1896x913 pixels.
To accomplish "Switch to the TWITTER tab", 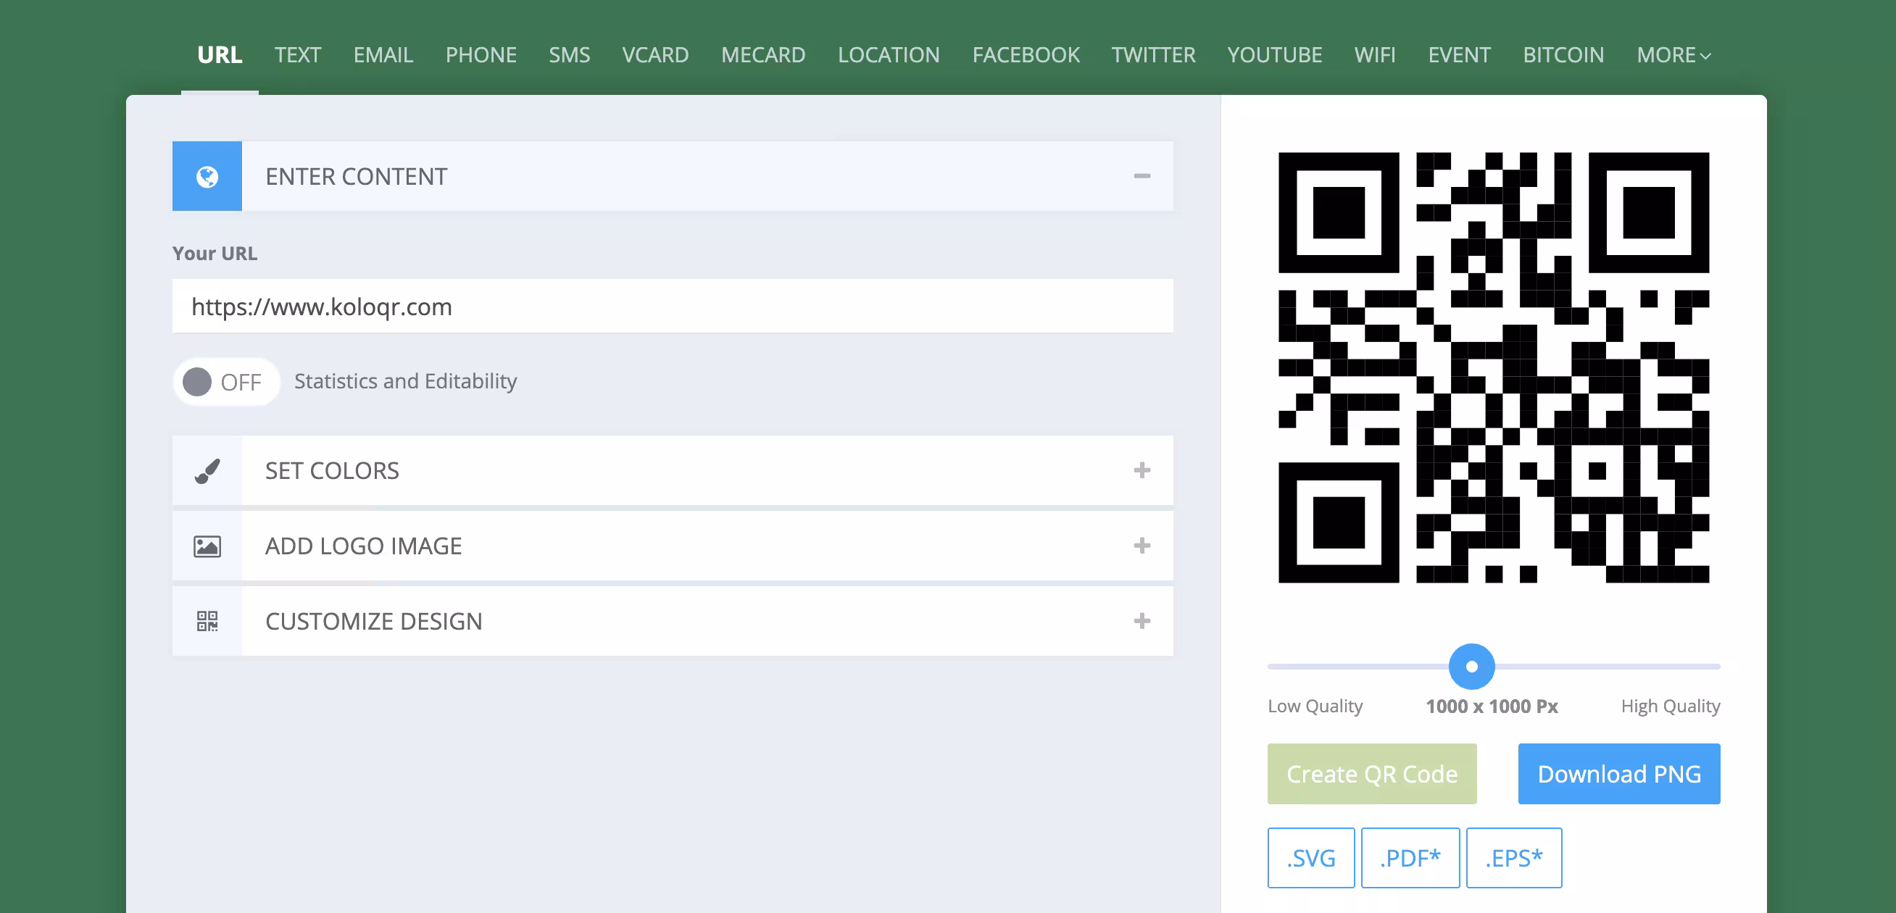I will (1152, 55).
